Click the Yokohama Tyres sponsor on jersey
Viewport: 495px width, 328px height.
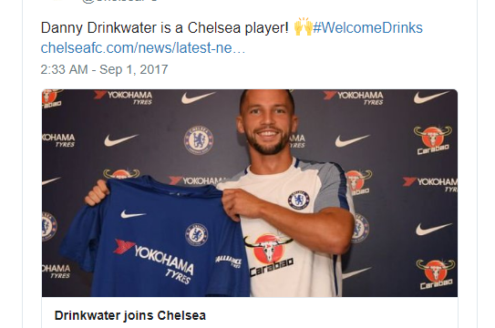click(155, 261)
